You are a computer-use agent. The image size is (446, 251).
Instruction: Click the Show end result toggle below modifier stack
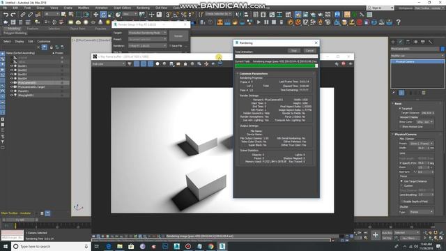pyautogui.click(x=401, y=93)
